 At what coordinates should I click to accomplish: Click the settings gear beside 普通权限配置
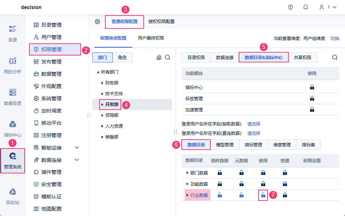(97, 22)
